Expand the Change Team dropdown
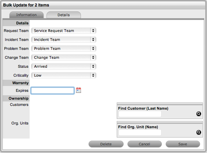207x153 pixels. (x=63, y=57)
